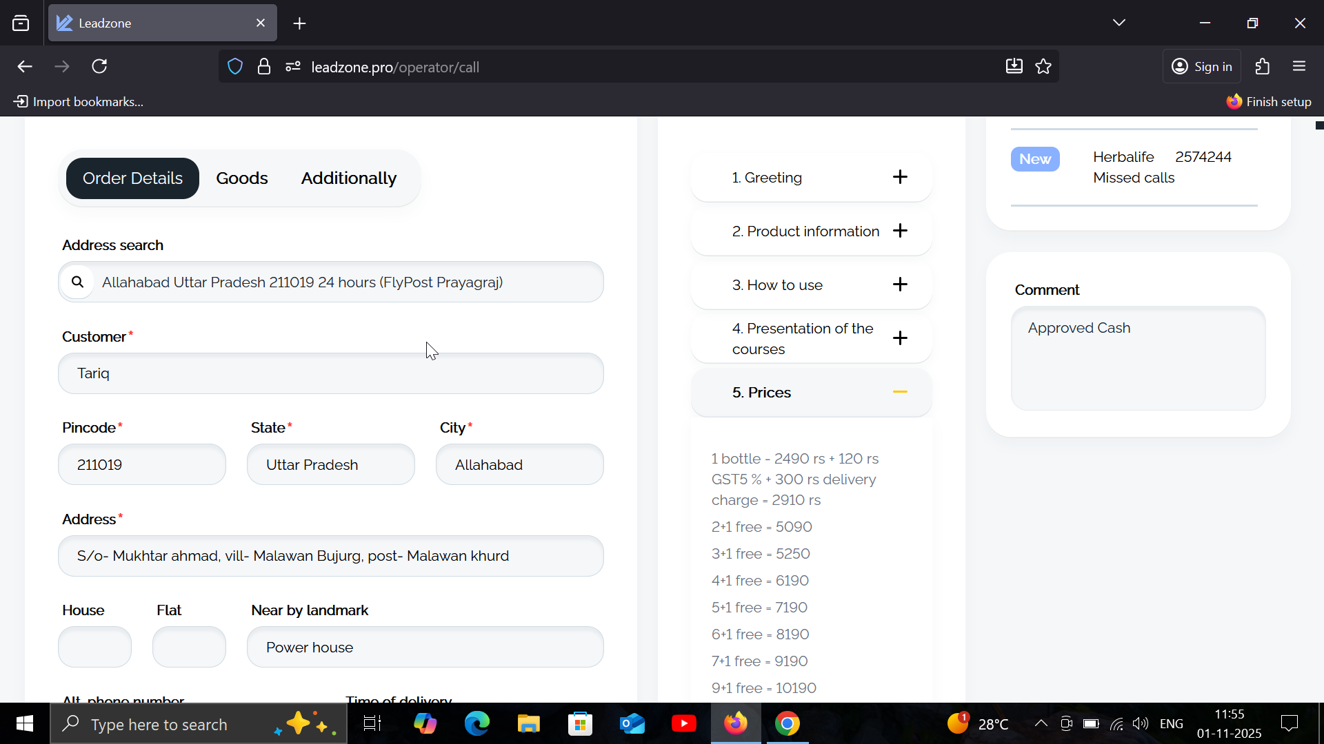Switch to the Goods tab
This screenshot has width=1324, height=744.
tap(241, 178)
